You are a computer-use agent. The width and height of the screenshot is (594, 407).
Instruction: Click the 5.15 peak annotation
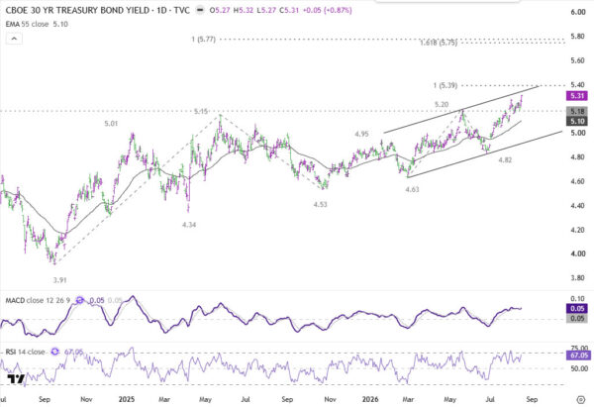pos(201,112)
